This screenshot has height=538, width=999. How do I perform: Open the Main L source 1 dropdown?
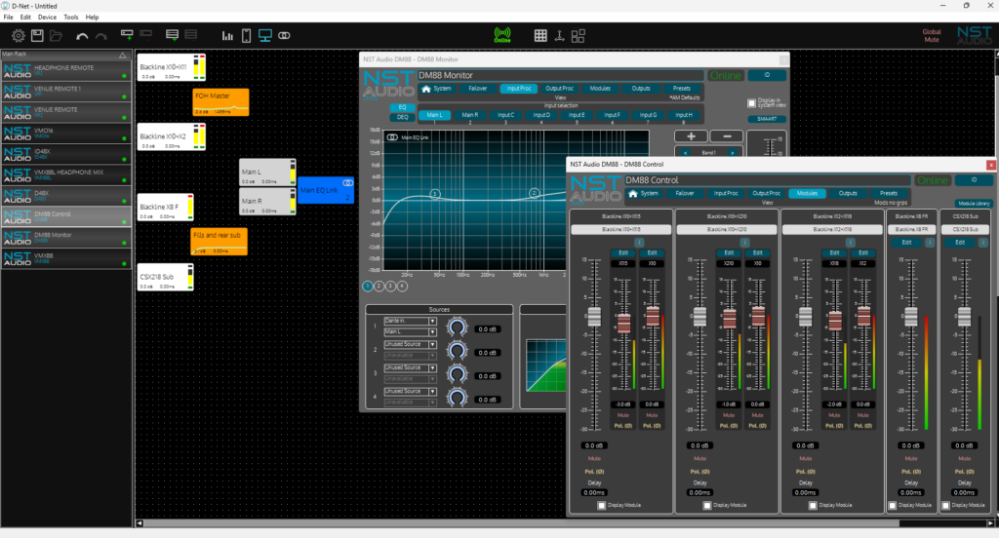click(410, 331)
